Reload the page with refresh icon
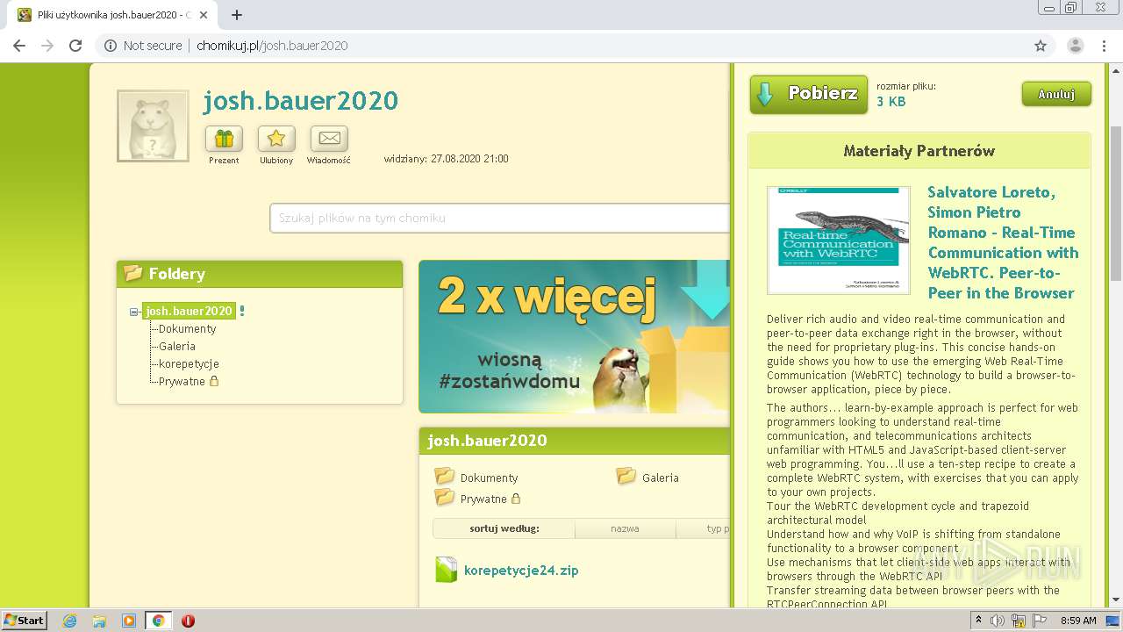 click(75, 46)
